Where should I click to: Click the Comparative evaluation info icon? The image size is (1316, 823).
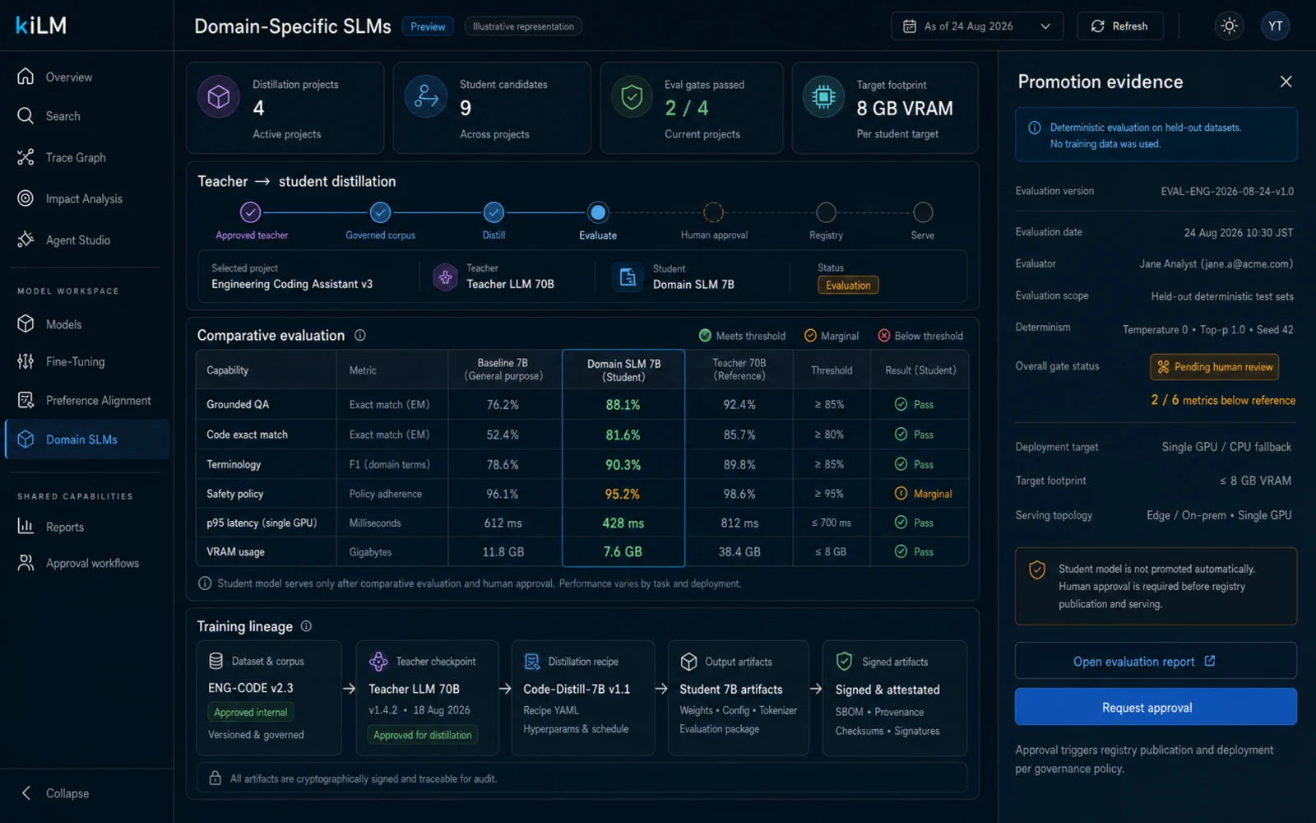(x=360, y=335)
